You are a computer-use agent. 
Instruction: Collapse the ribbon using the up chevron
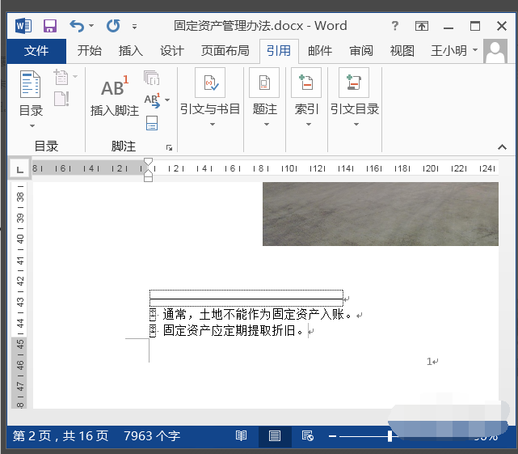click(x=502, y=147)
